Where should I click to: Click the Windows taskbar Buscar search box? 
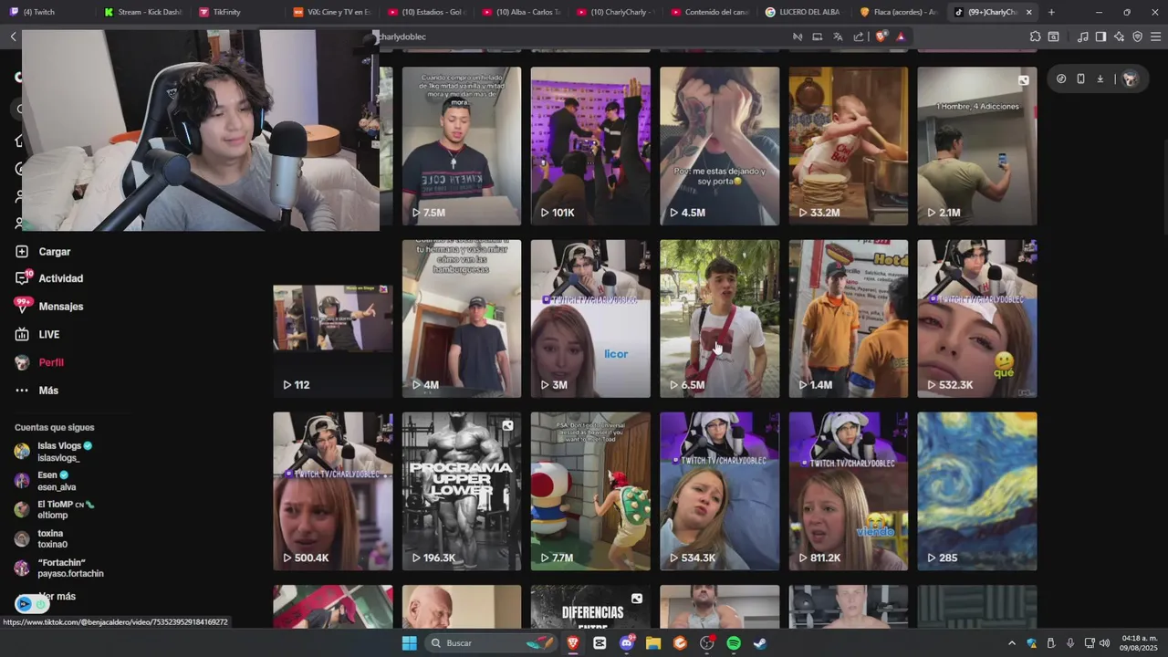click(492, 643)
